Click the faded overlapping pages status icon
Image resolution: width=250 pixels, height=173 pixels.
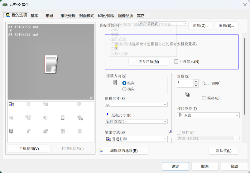coord(46,104)
